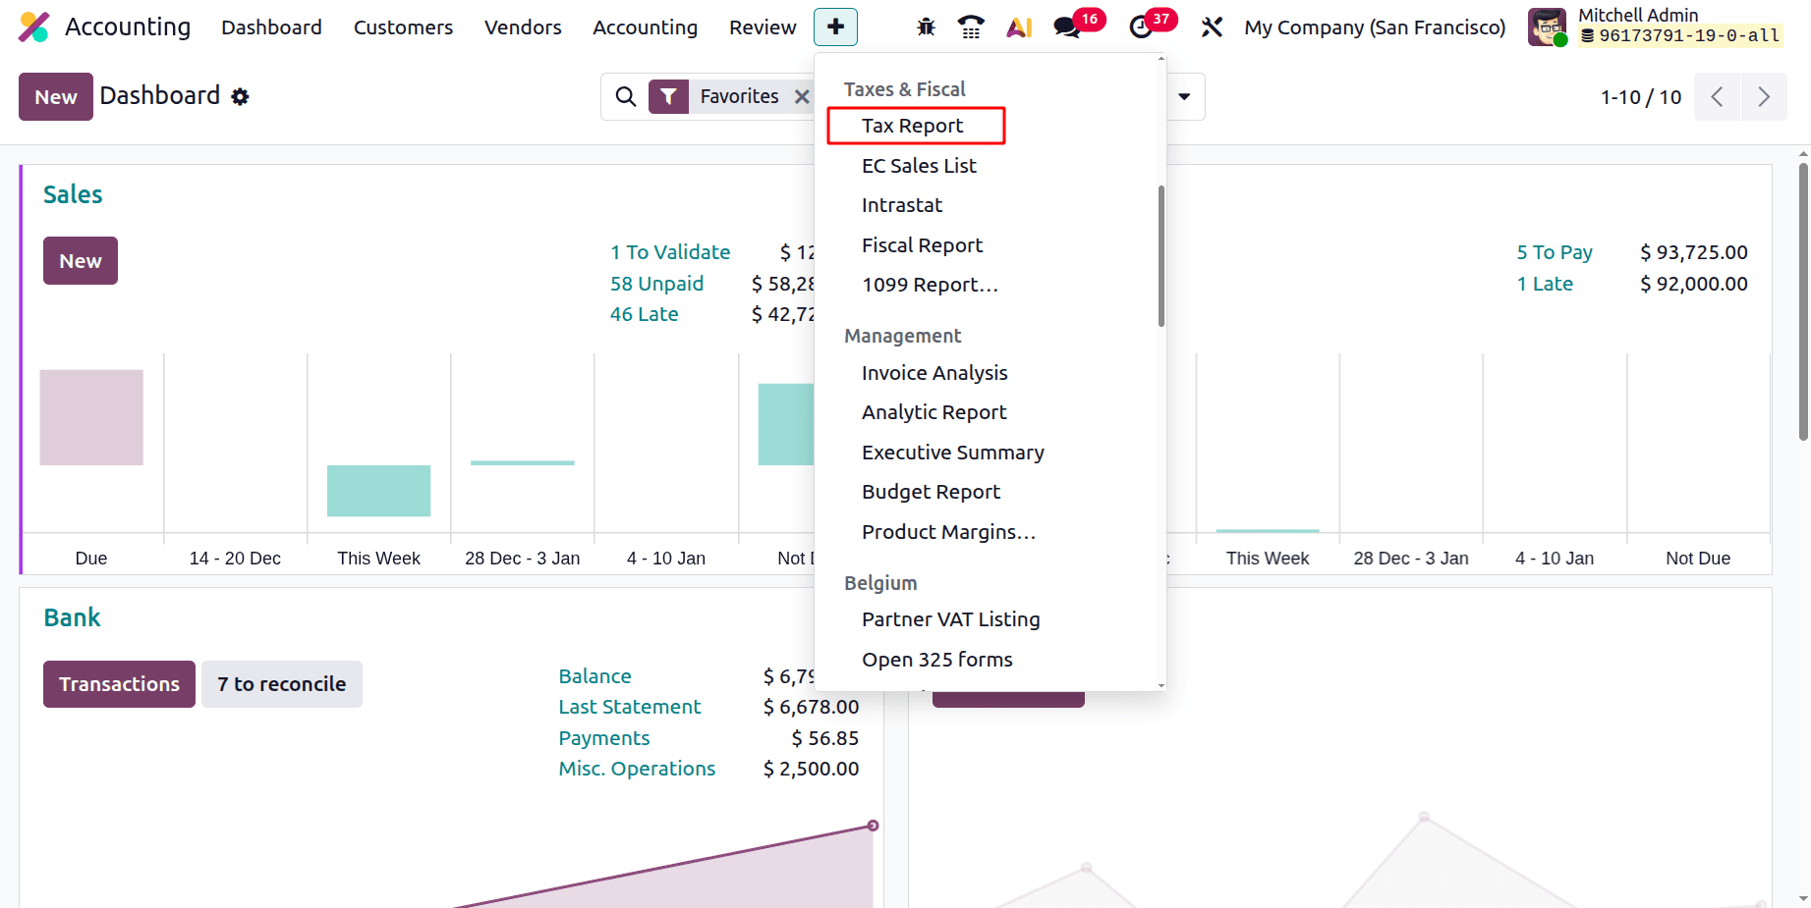Screen dimensions: 1811x908
Task: Open 1099 Report… menu entry
Action: click(x=930, y=285)
